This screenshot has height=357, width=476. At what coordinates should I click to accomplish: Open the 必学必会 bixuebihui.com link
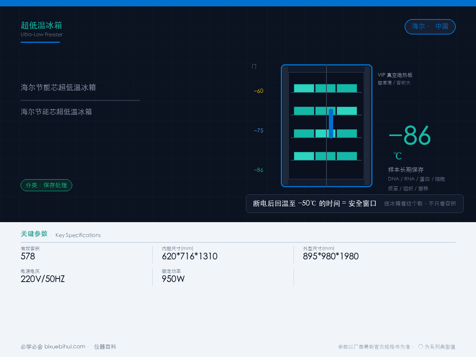53,347
